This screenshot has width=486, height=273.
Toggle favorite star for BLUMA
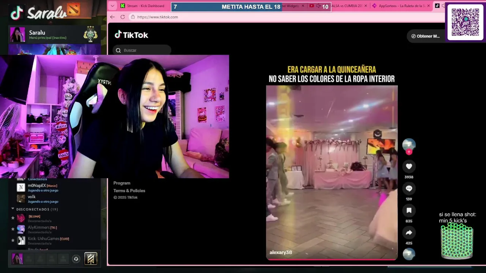click(13, 218)
